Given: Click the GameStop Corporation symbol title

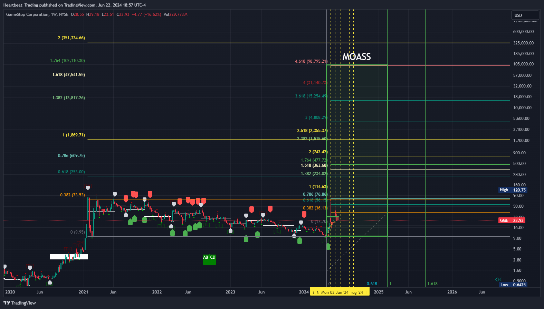Looking at the screenshot, I should click(x=28, y=14).
